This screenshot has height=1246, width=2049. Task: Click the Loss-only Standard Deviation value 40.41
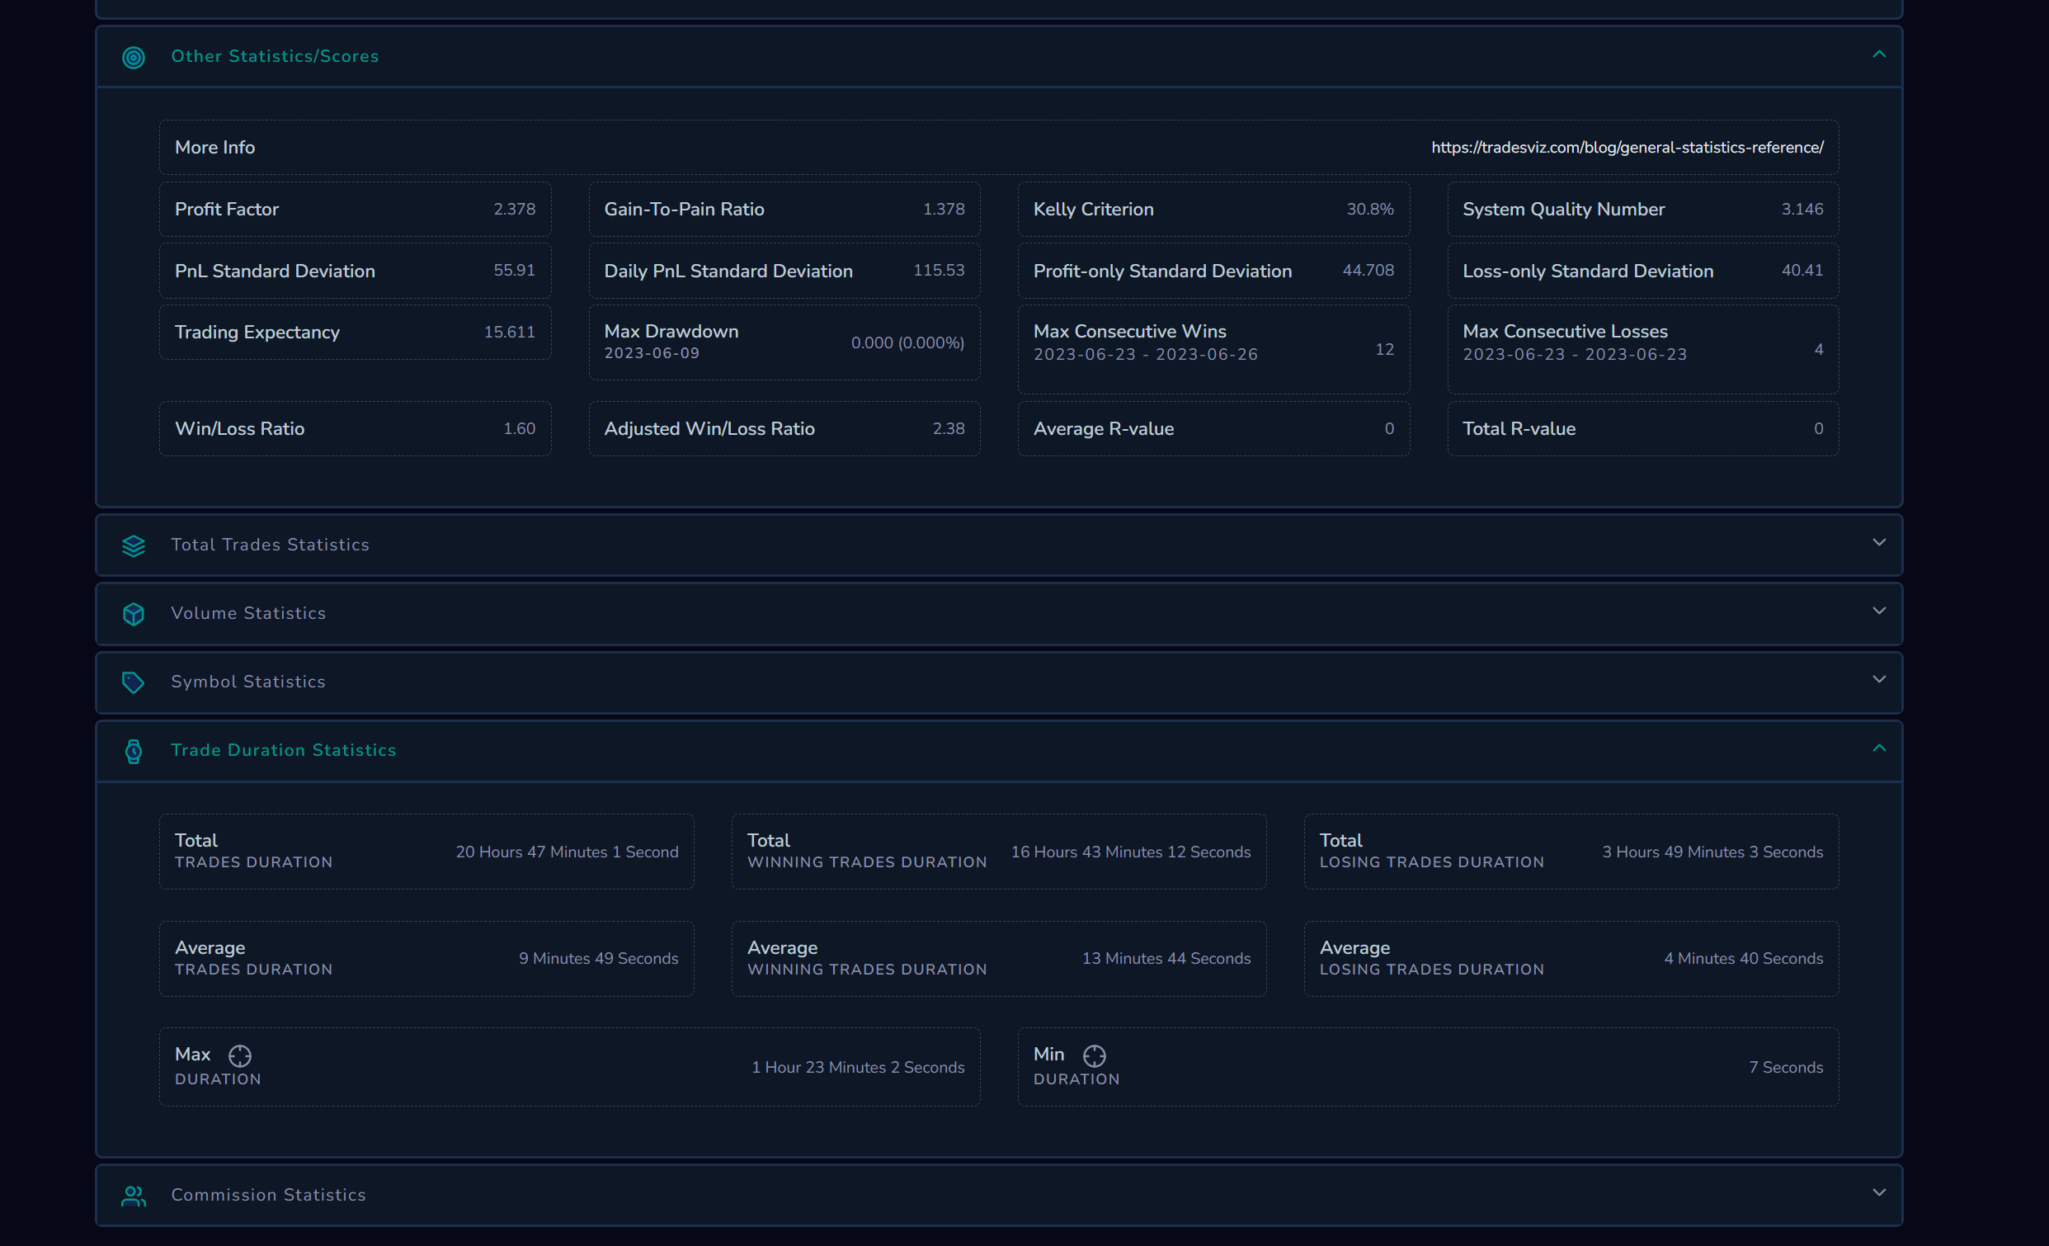(x=1802, y=271)
